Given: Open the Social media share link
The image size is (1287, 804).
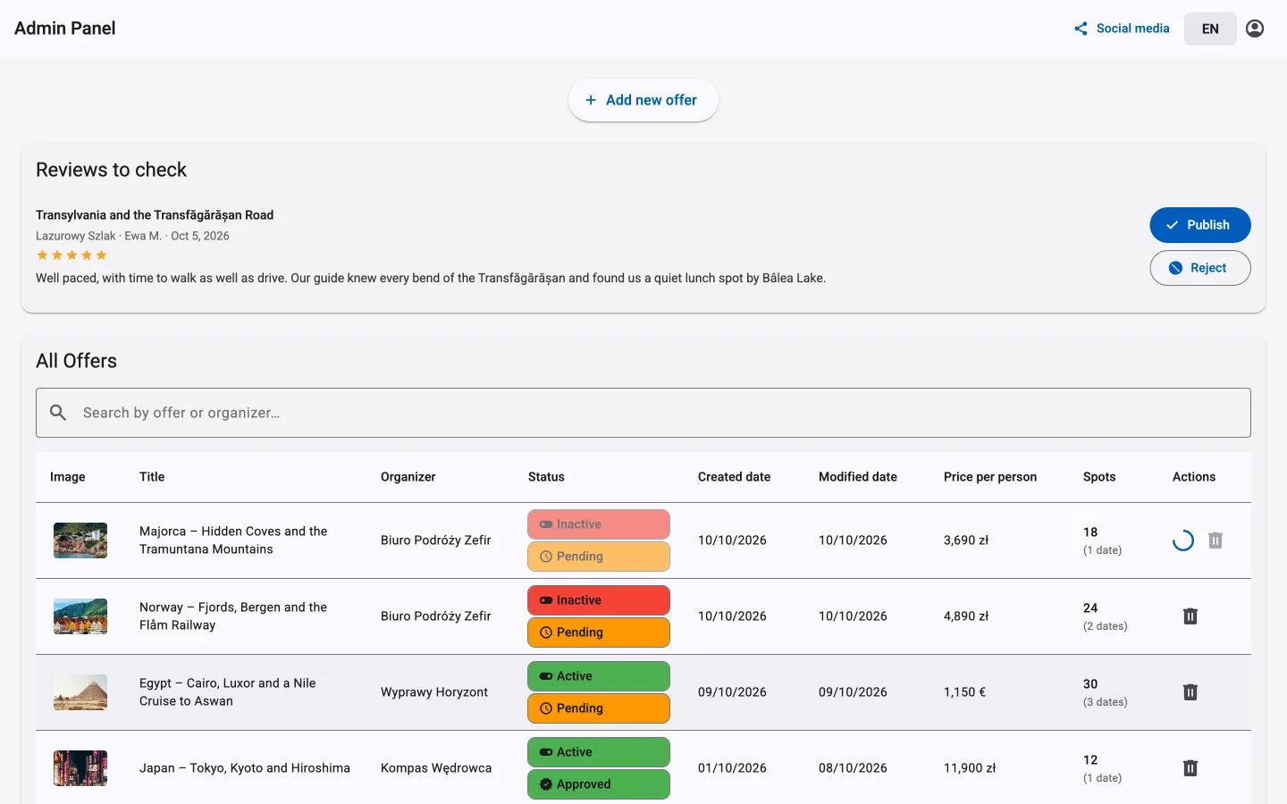Looking at the screenshot, I should [1122, 29].
